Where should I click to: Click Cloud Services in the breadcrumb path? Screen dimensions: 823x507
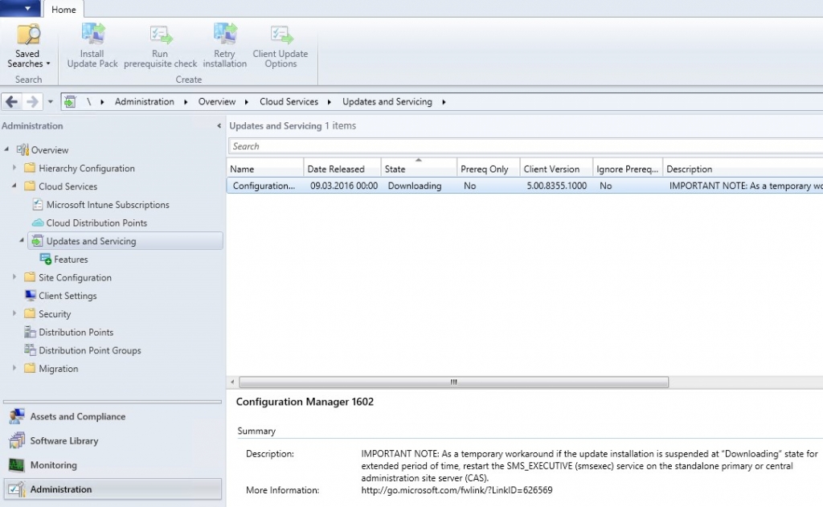[289, 102]
